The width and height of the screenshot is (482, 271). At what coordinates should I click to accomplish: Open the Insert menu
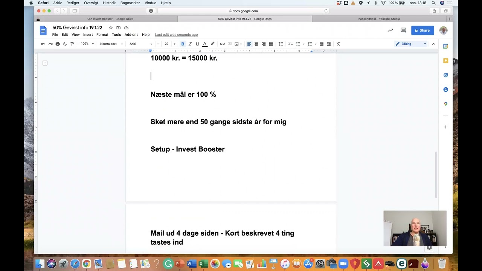[88, 35]
